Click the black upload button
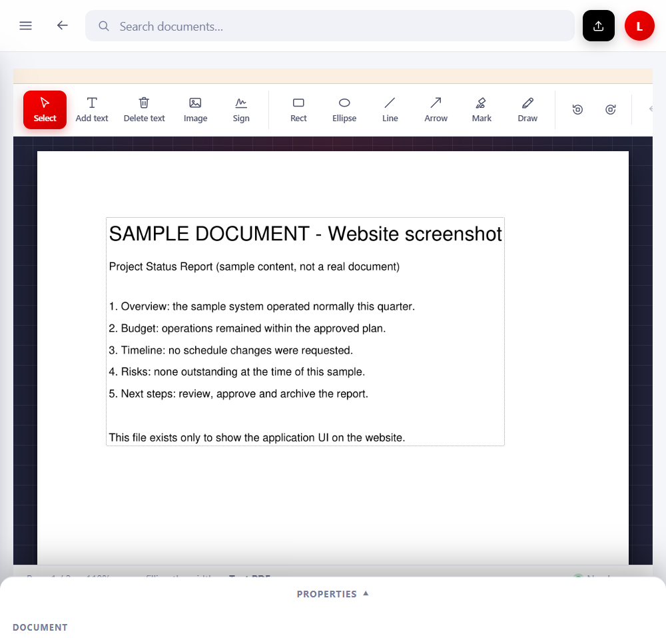Screen dimensions: 666x638 coord(598,26)
